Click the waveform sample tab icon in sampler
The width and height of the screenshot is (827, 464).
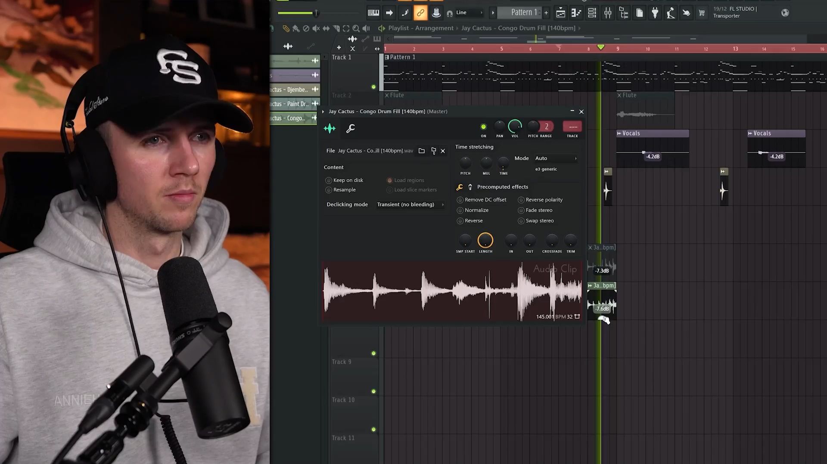tap(330, 128)
